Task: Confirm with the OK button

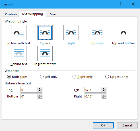Action: click(103, 125)
